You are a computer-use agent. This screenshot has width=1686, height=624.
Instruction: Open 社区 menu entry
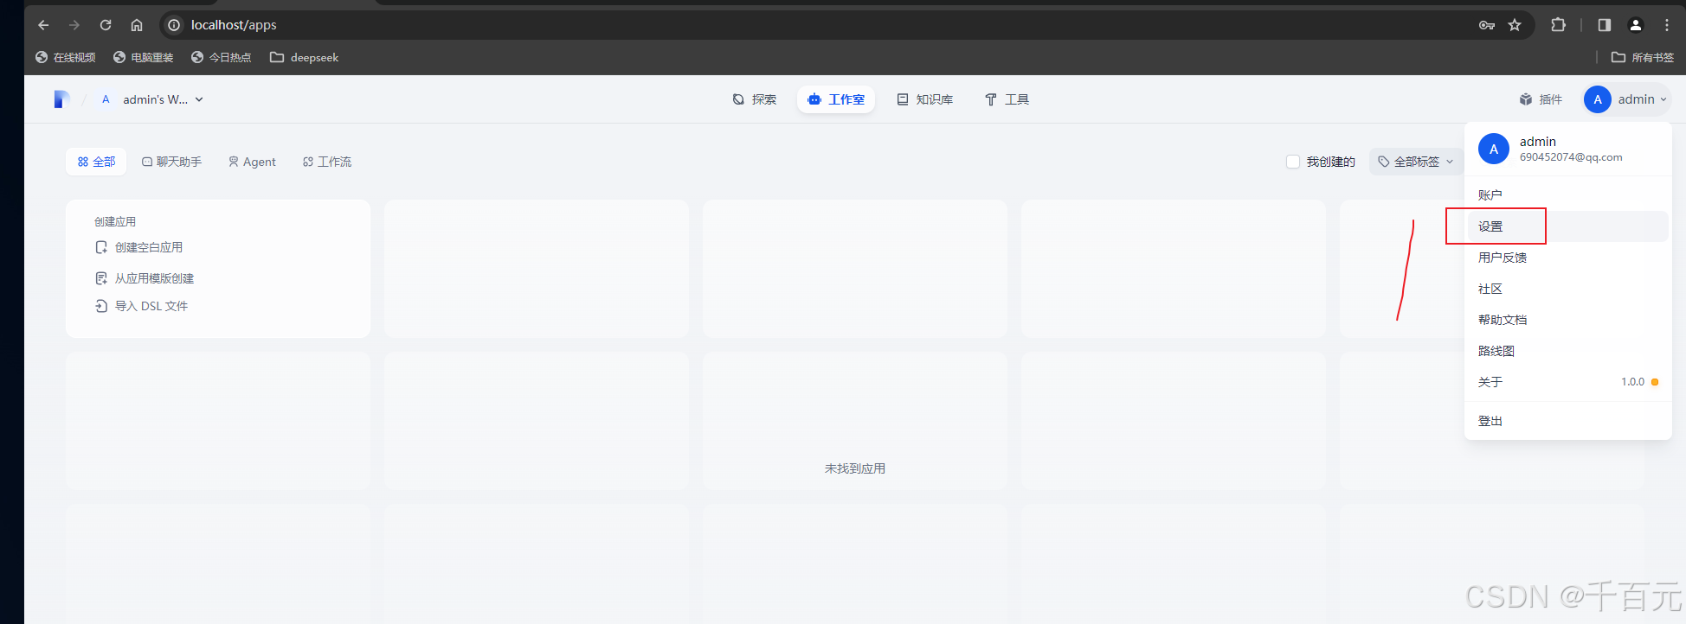click(1567, 289)
